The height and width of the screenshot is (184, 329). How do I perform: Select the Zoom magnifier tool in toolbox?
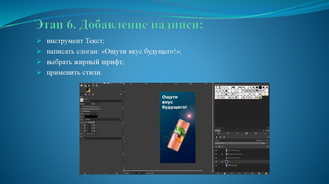[97, 86]
